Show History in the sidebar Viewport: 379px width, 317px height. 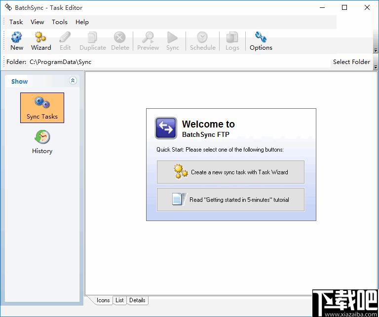(x=42, y=142)
